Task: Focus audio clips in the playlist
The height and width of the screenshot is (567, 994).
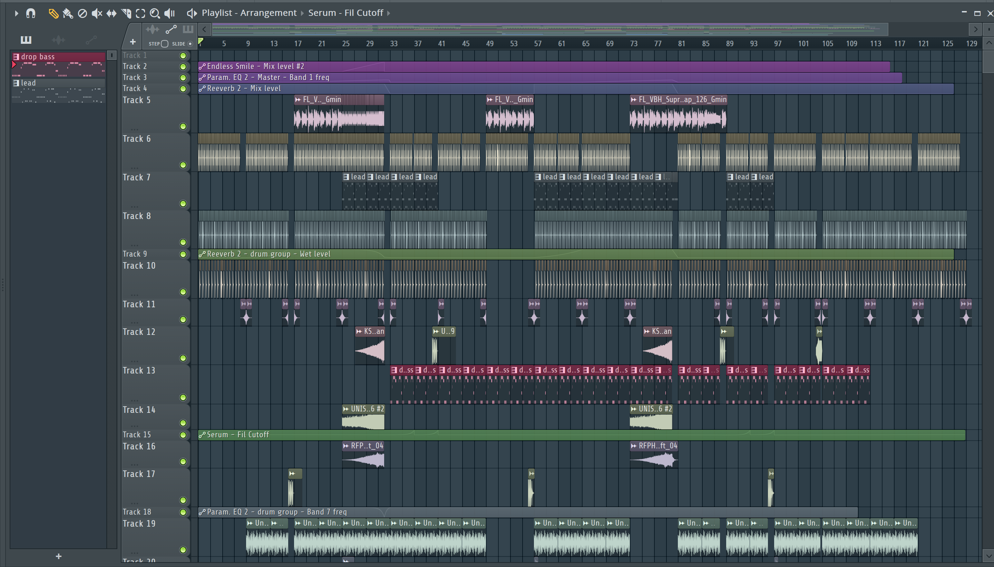Action: click(152, 29)
